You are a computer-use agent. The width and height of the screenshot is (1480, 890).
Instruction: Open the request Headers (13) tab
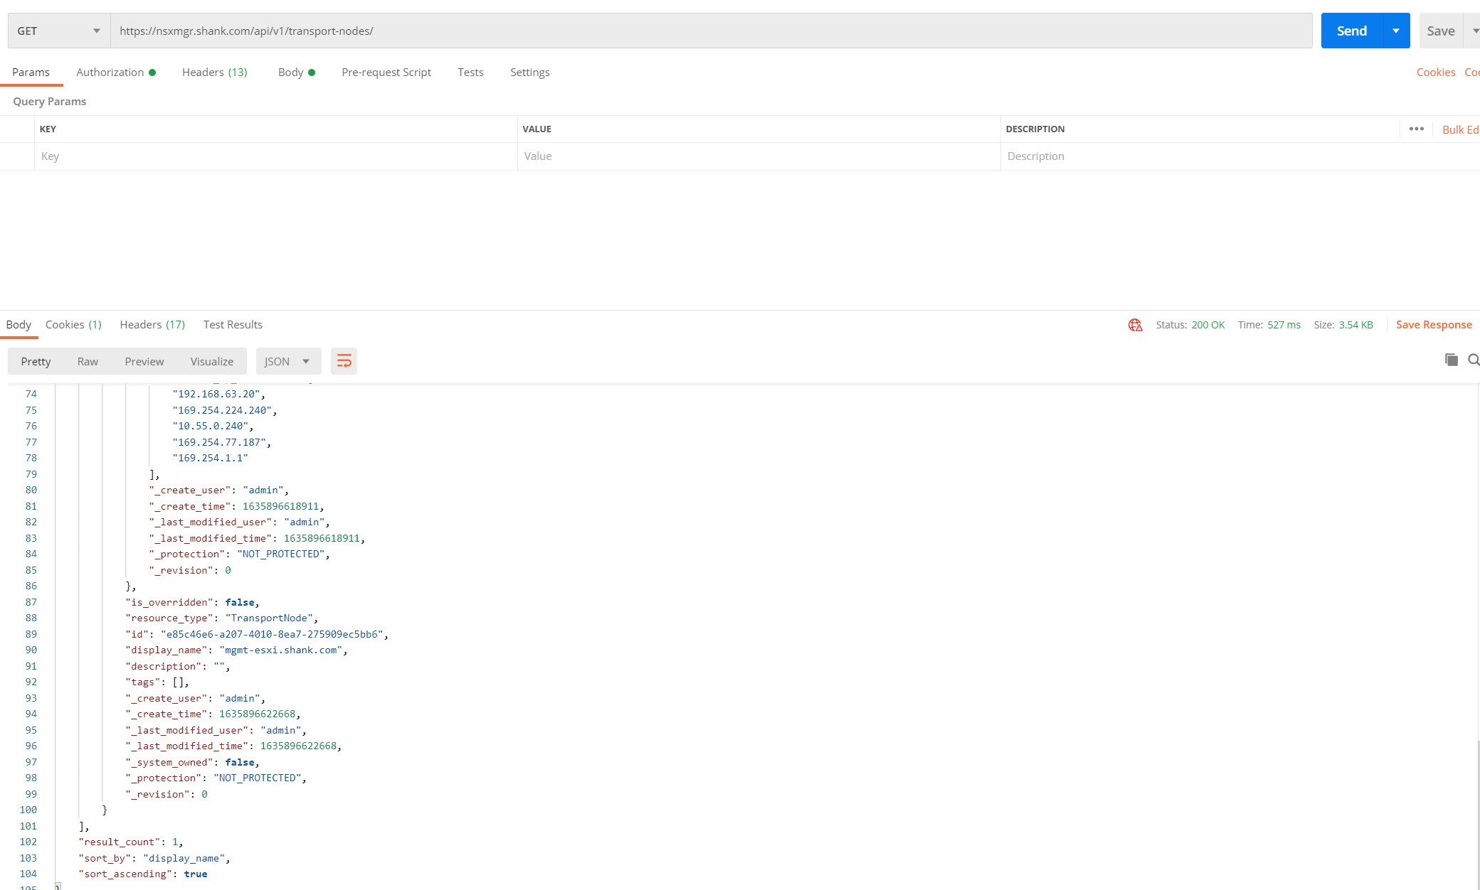pyautogui.click(x=215, y=73)
